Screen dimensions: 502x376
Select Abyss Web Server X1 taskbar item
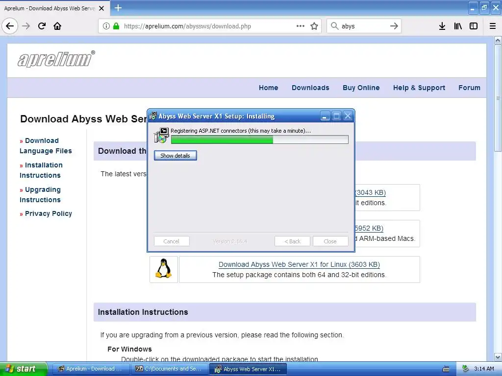[248, 369]
